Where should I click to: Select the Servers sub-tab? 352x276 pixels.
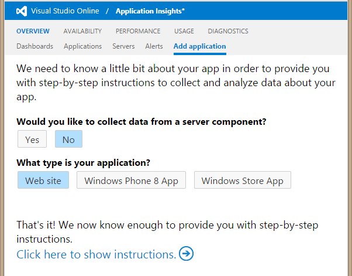[123, 46]
